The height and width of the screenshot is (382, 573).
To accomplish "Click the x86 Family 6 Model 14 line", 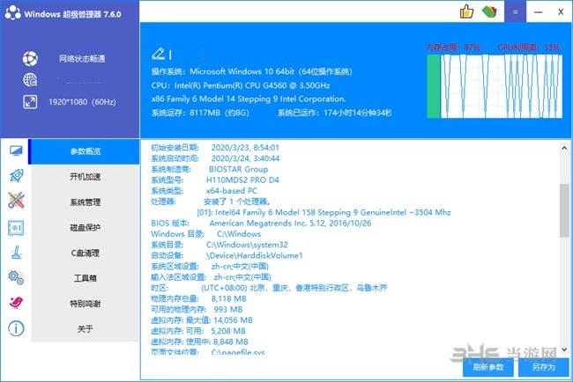I will pyautogui.click(x=249, y=99).
